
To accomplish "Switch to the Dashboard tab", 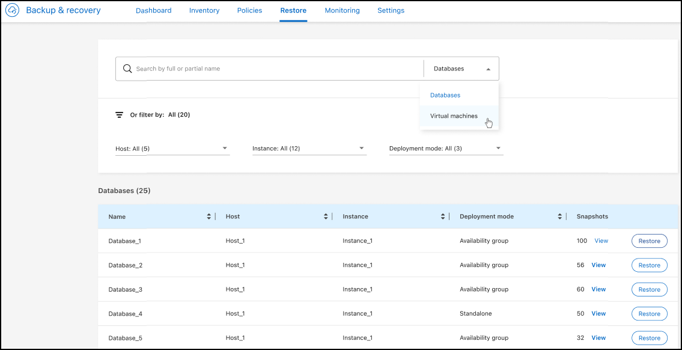I will 153,10.
